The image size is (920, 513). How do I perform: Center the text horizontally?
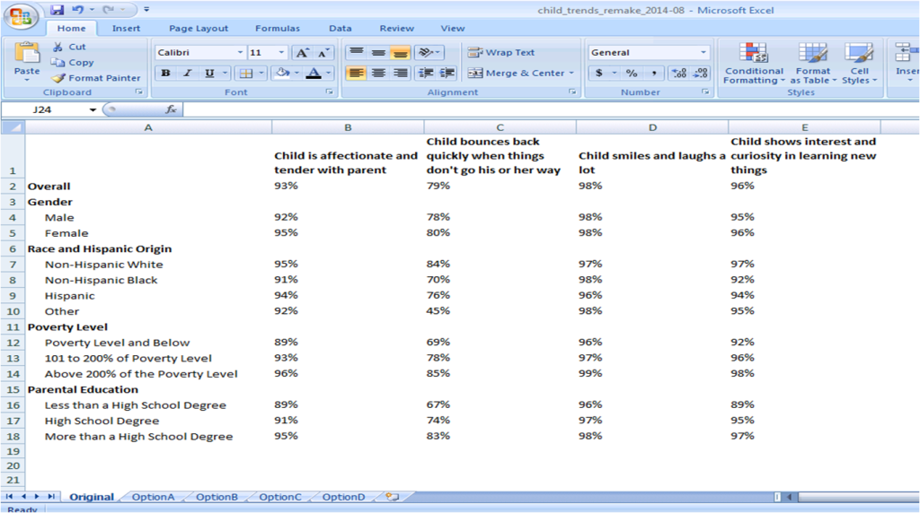click(378, 74)
